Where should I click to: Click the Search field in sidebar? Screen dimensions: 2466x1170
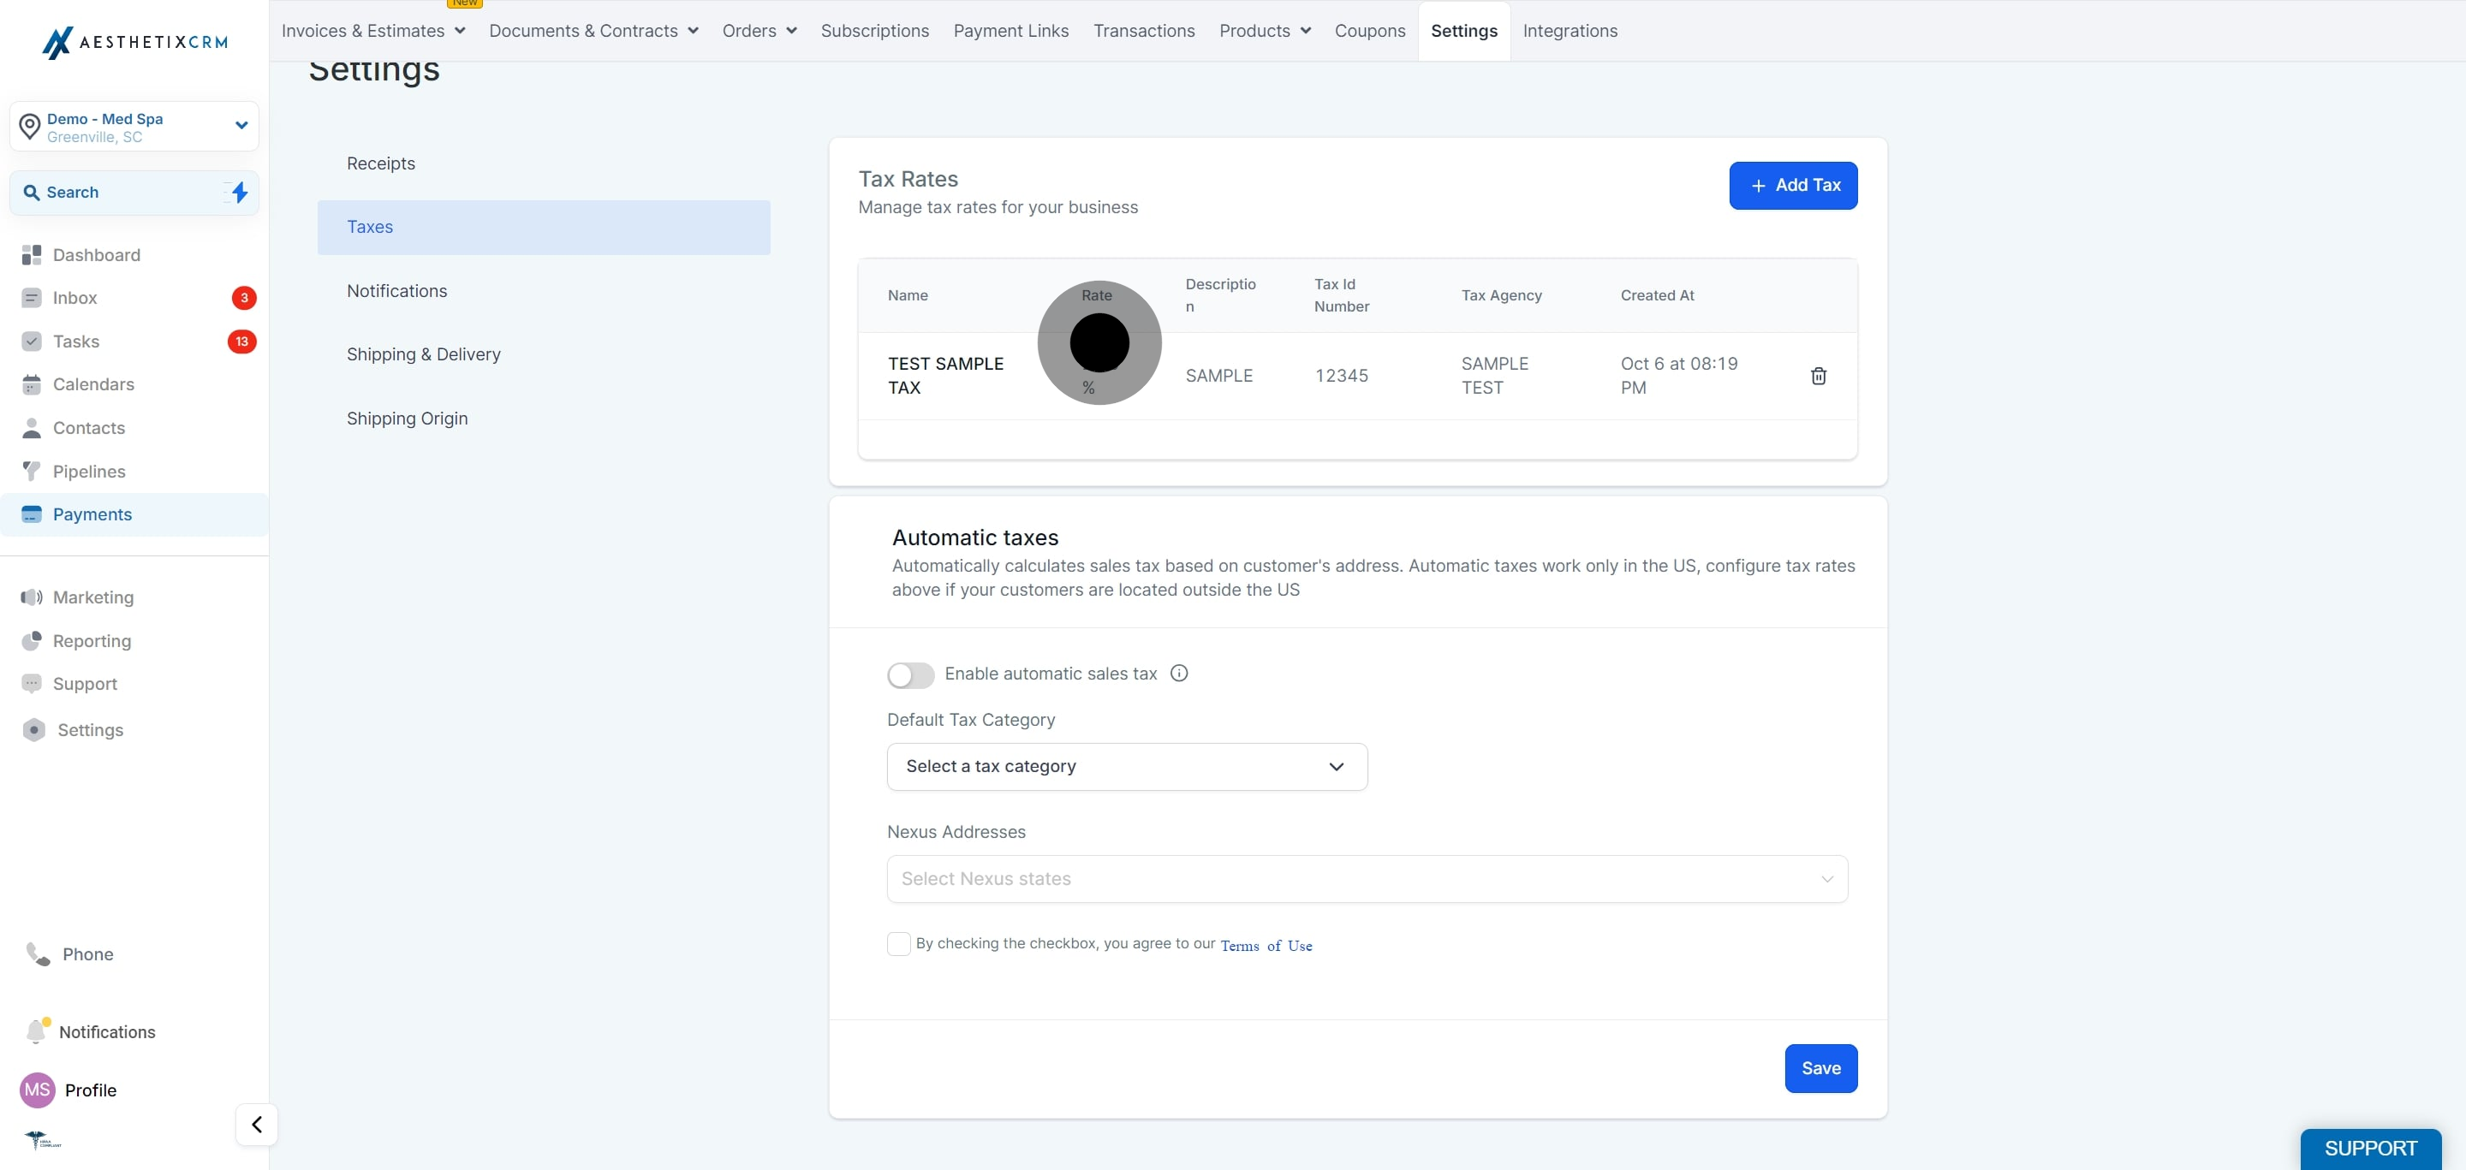tap(134, 193)
